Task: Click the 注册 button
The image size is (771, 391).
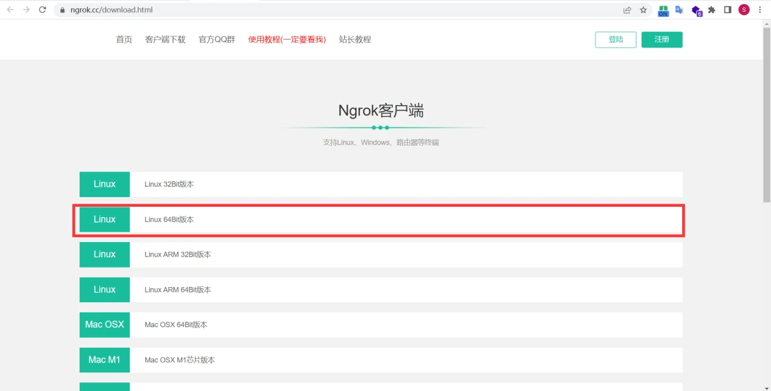Action: point(662,40)
